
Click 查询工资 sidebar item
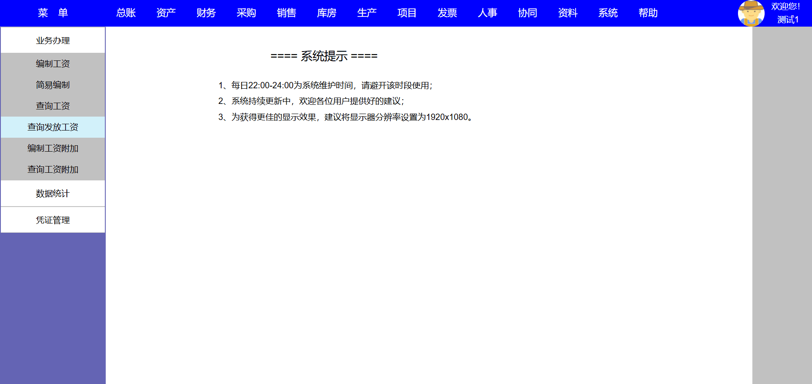click(53, 106)
